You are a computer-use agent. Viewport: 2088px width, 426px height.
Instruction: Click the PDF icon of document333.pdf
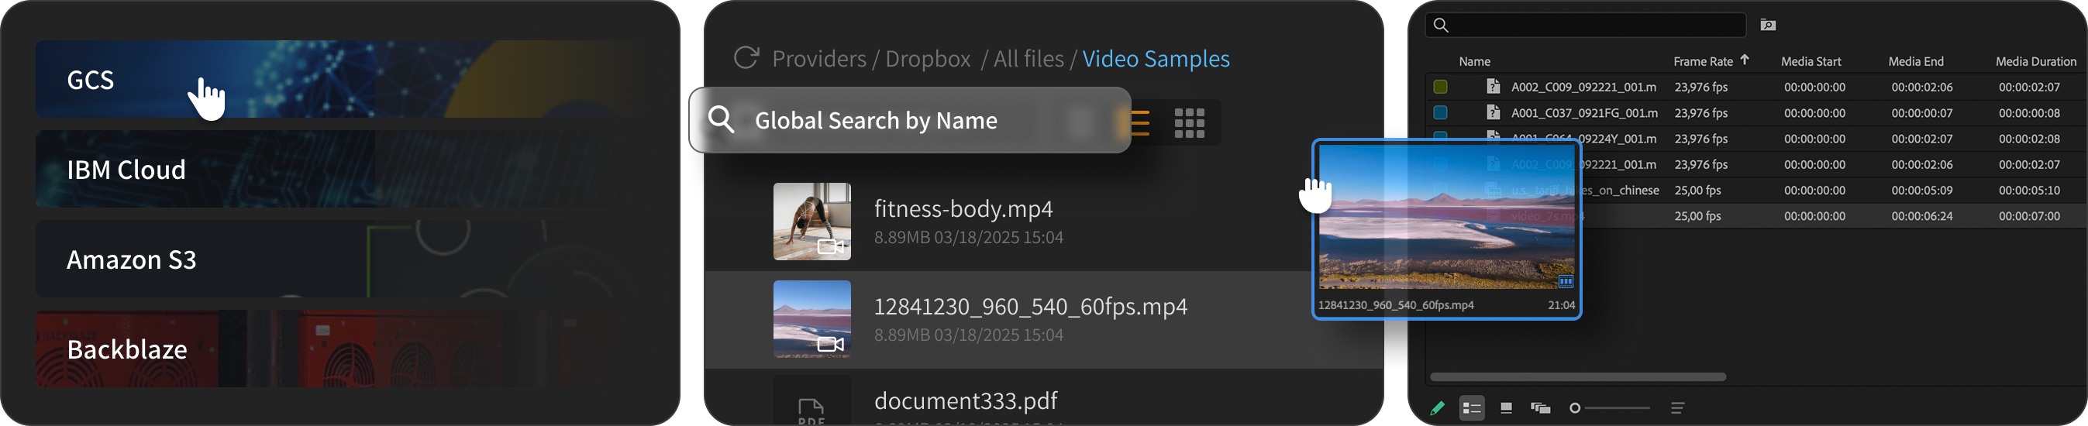click(x=811, y=411)
